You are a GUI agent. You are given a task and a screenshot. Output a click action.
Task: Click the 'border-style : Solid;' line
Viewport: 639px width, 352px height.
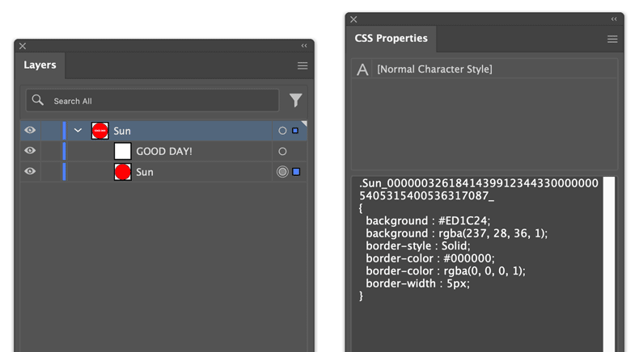point(417,246)
